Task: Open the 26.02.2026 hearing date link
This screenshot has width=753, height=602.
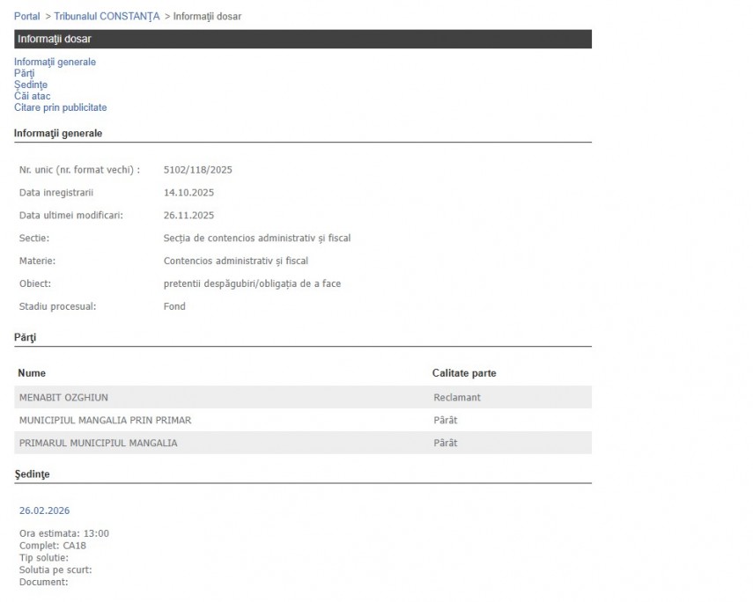Action: [44, 511]
